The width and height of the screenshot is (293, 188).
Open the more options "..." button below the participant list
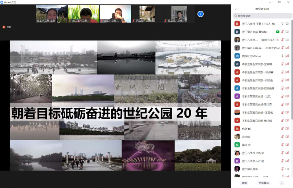pyautogui.click(x=282, y=183)
